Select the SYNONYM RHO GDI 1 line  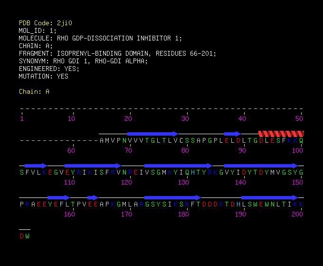tap(83, 61)
